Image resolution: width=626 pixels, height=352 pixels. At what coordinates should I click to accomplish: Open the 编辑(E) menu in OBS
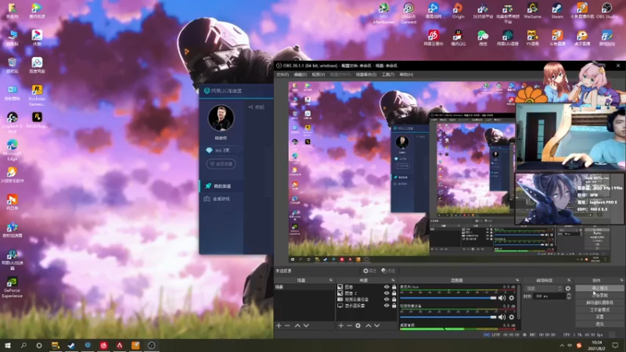coord(300,74)
